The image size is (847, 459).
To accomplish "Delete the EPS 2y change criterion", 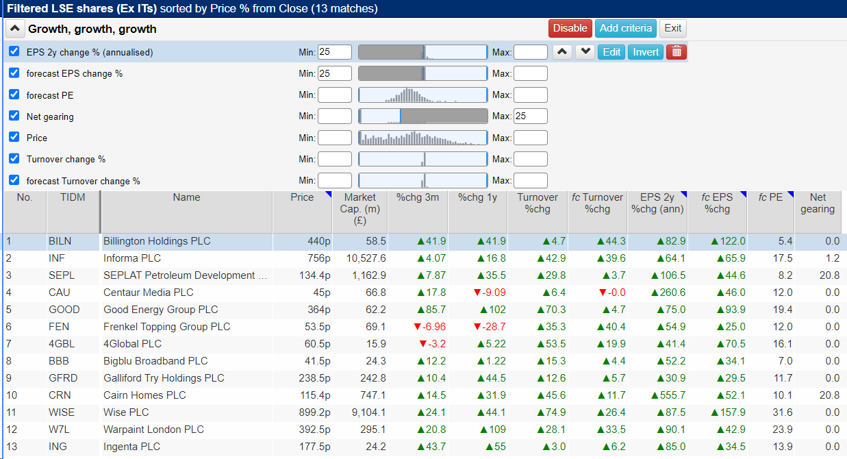I will pyautogui.click(x=676, y=52).
